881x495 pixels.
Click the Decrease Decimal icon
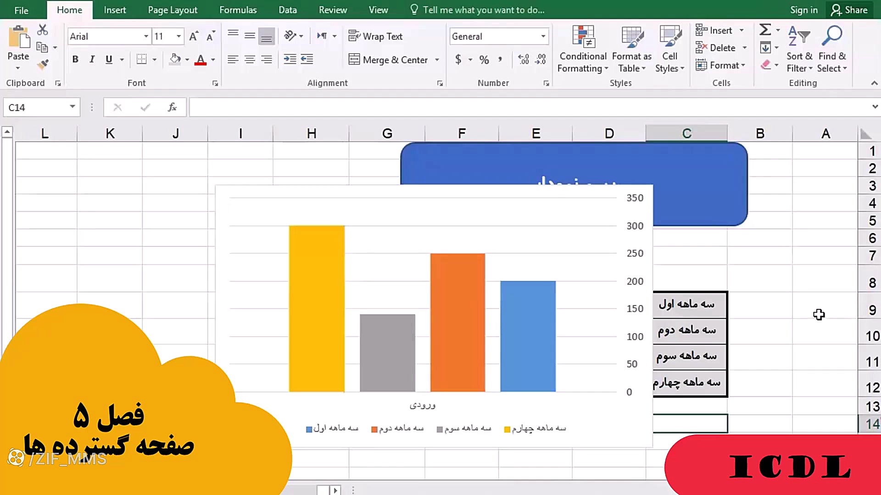click(x=541, y=60)
